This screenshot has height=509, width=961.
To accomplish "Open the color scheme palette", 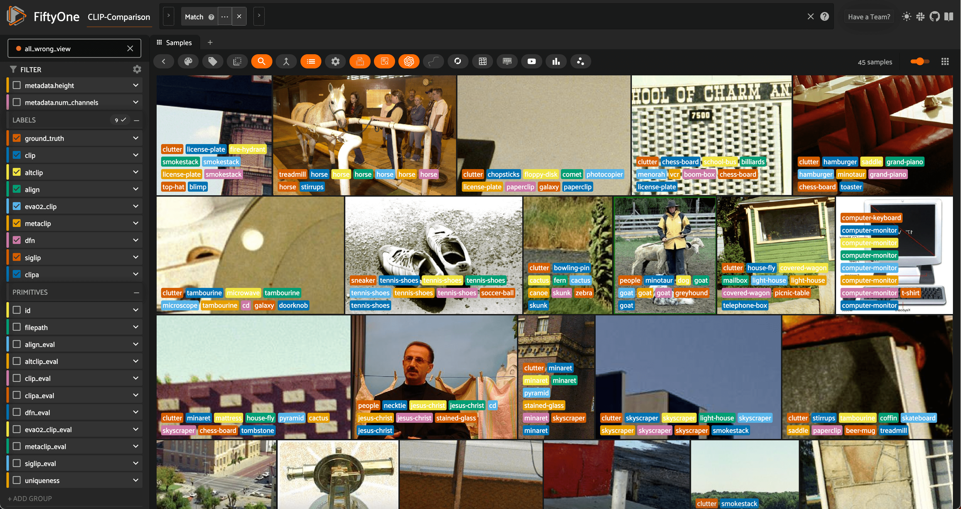I will [x=188, y=61].
